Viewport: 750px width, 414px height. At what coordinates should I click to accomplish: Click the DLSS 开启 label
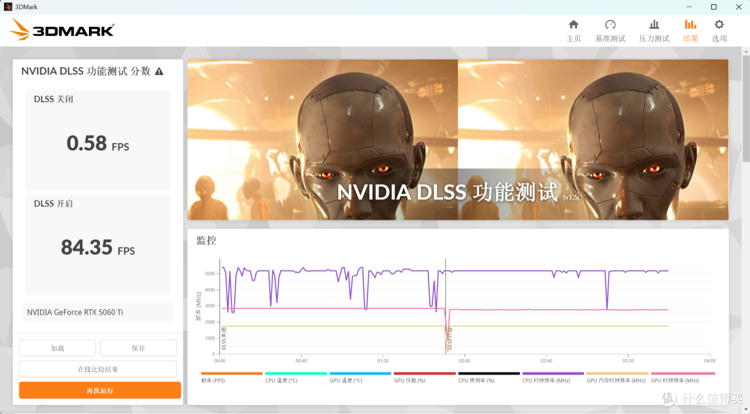click(53, 204)
